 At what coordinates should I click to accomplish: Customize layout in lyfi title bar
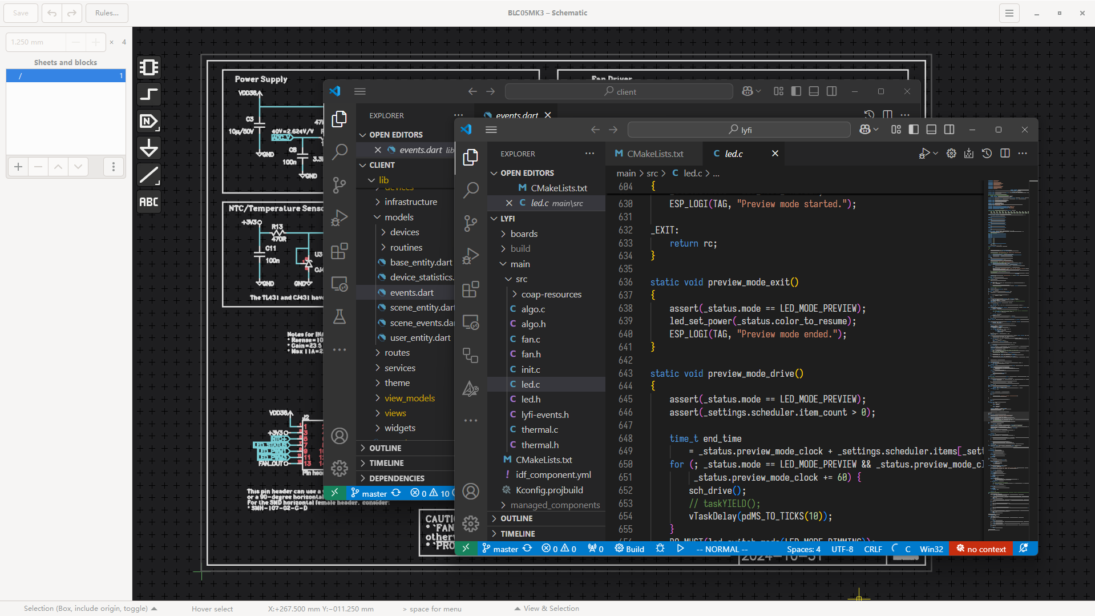(896, 130)
